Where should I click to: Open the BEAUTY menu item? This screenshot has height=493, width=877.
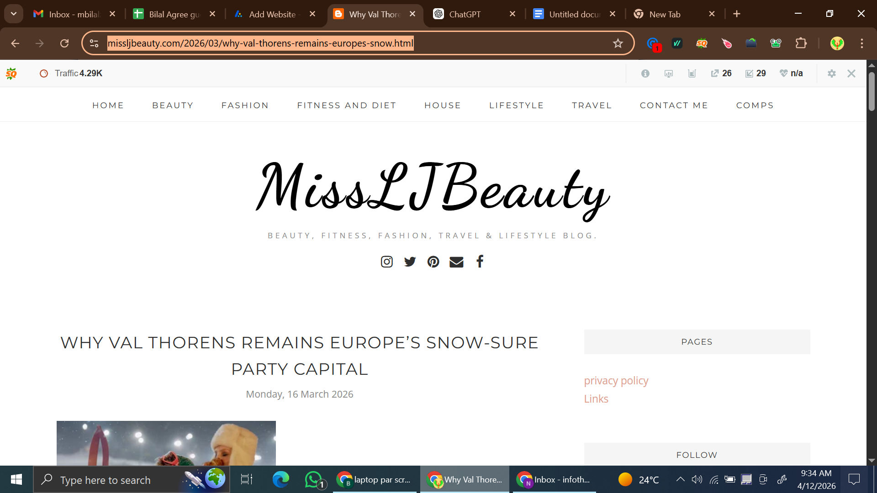173,105
